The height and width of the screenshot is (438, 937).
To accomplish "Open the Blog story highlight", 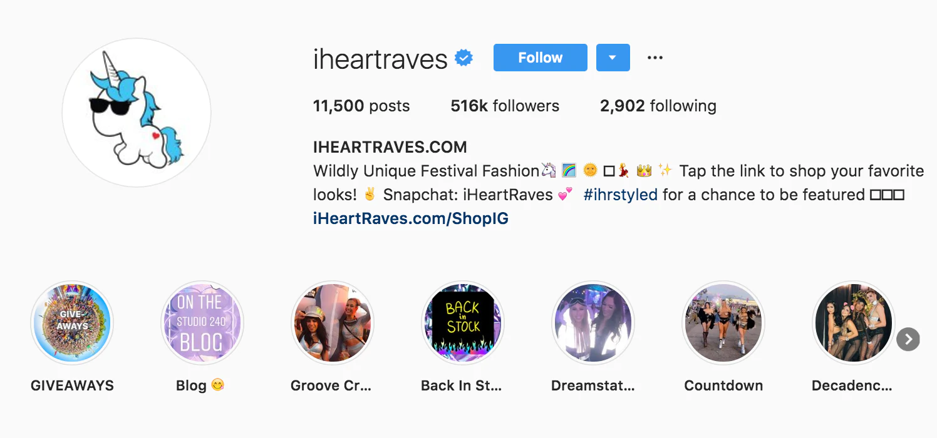I will pyautogui.click(x=202, y=322).
